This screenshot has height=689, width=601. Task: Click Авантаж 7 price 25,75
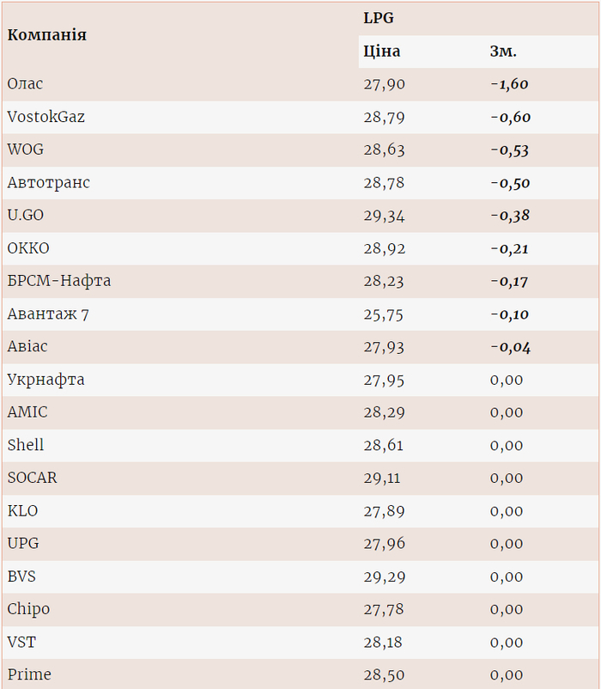(383, 314)
